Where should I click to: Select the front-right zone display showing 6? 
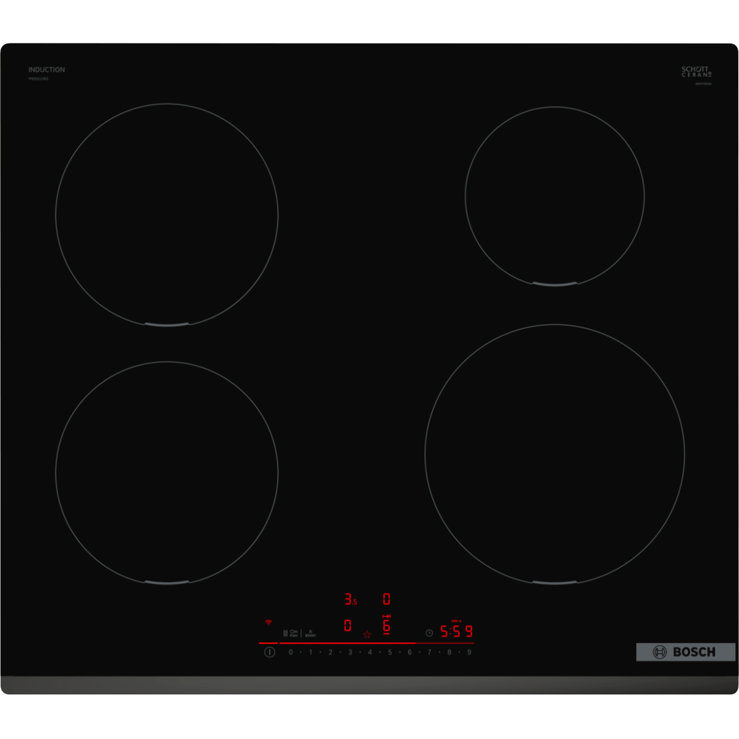pos(387,625)
